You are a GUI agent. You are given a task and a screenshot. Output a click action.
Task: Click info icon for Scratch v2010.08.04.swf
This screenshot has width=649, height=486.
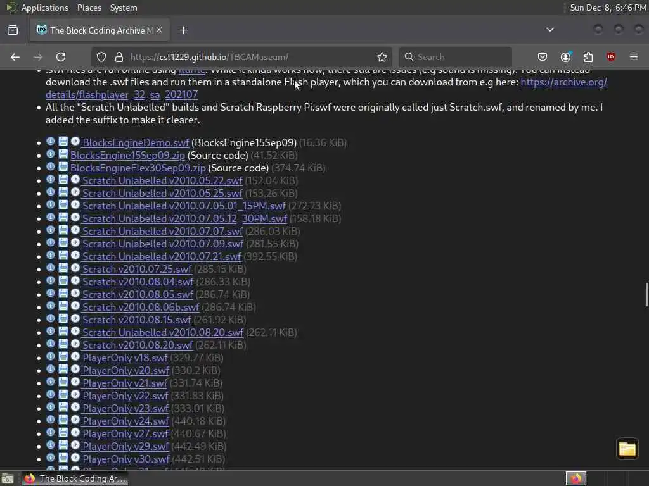pos(51,280)
